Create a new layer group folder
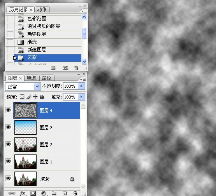This screenshot has width=216, height=196. [54, 193]
